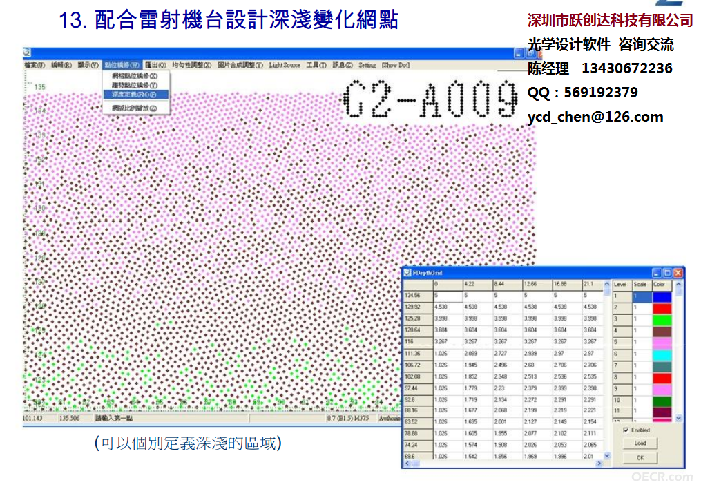Click the 111.36 row header

click(x=419, y=354)
